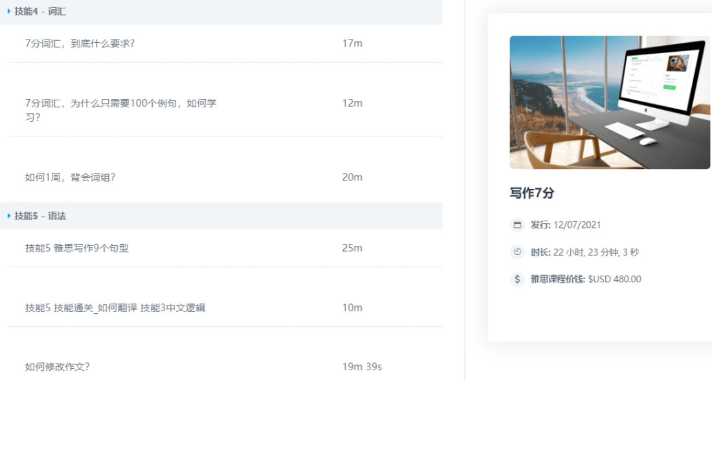Image resolution: width=712 pixels, height=453 pixels.
Task: Click the 20m duration next to 背会词组
Action: tap(352, 177)
